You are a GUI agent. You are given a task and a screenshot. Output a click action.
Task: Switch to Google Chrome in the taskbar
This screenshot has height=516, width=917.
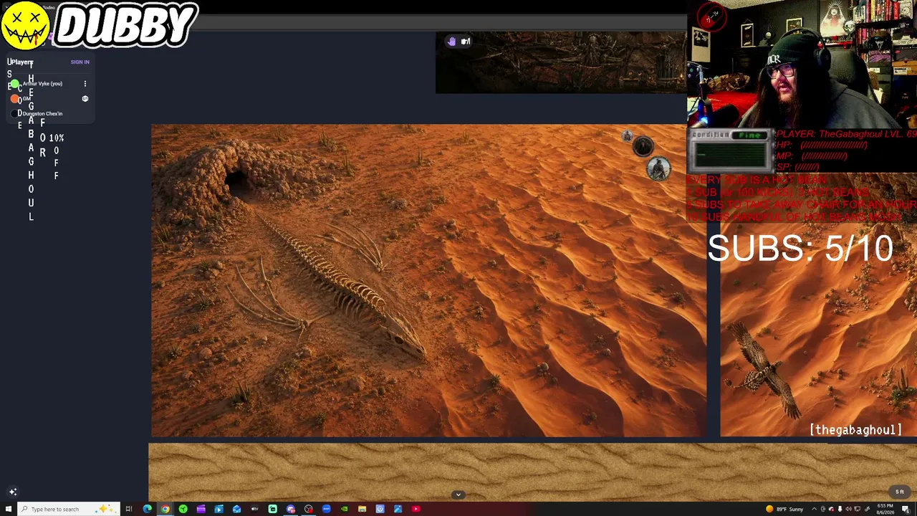click(165, 509)
